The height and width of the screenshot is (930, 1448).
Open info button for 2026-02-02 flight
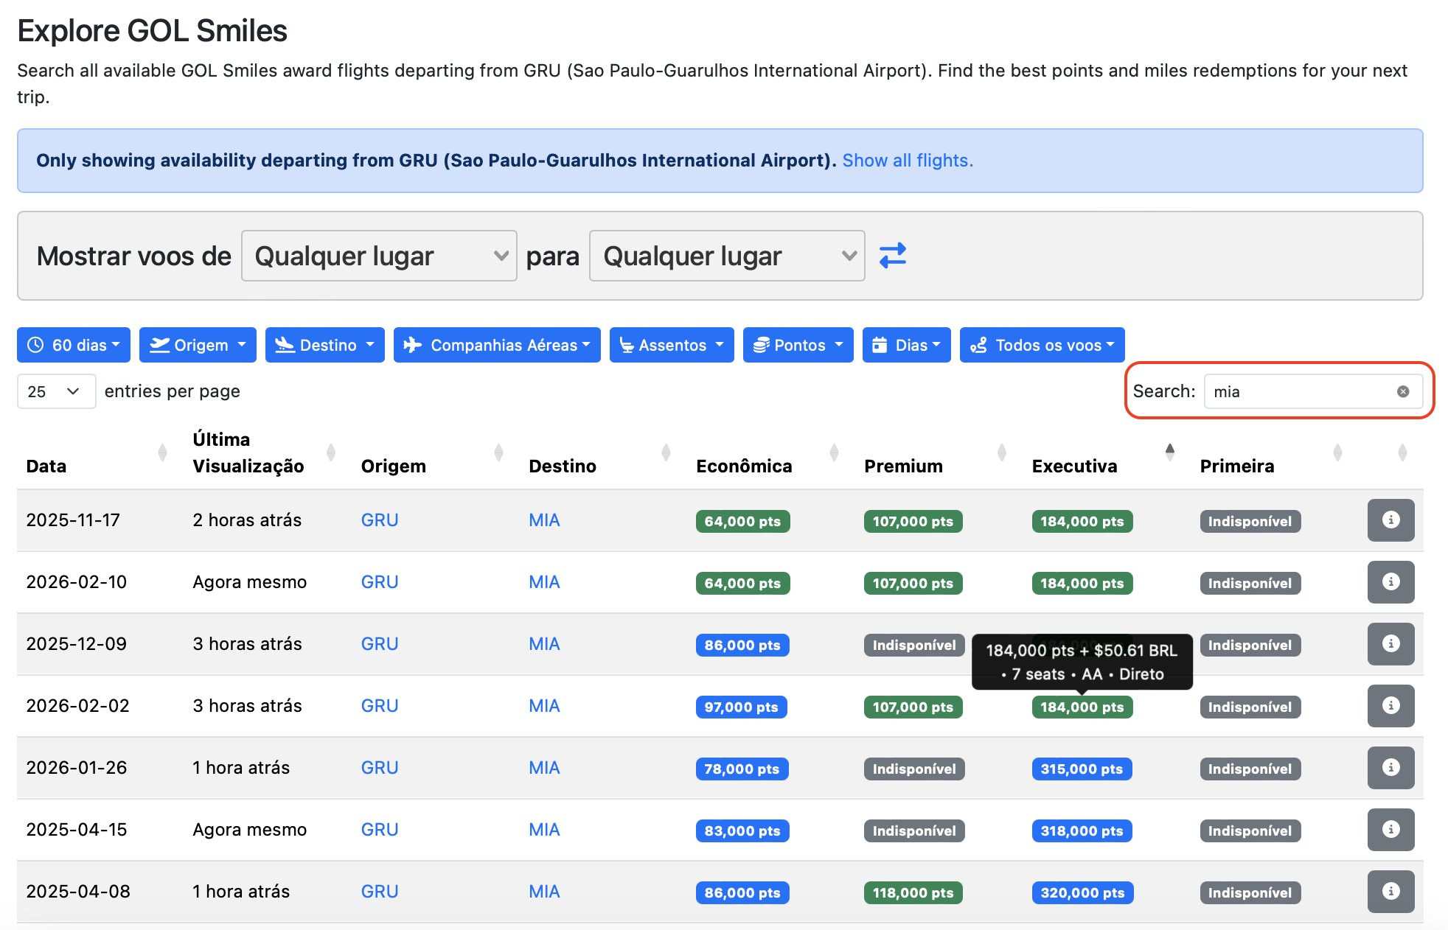(1390, 706)
